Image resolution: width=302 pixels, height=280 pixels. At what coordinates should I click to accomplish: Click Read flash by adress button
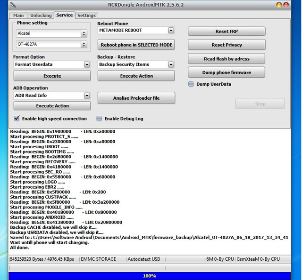tap(226, 58)
